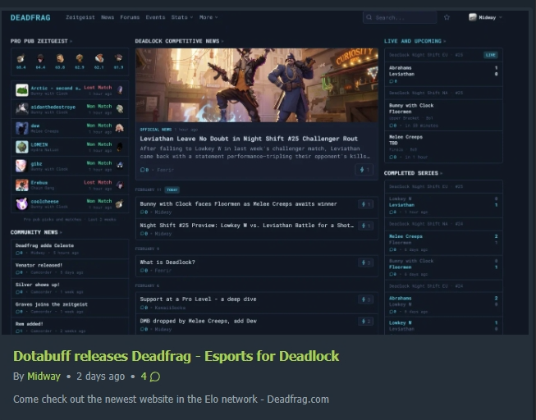Upvote DMB dropped by Melee Creeps article
The height and width of the screenshot is (420, 536).
tap(365, 322)
